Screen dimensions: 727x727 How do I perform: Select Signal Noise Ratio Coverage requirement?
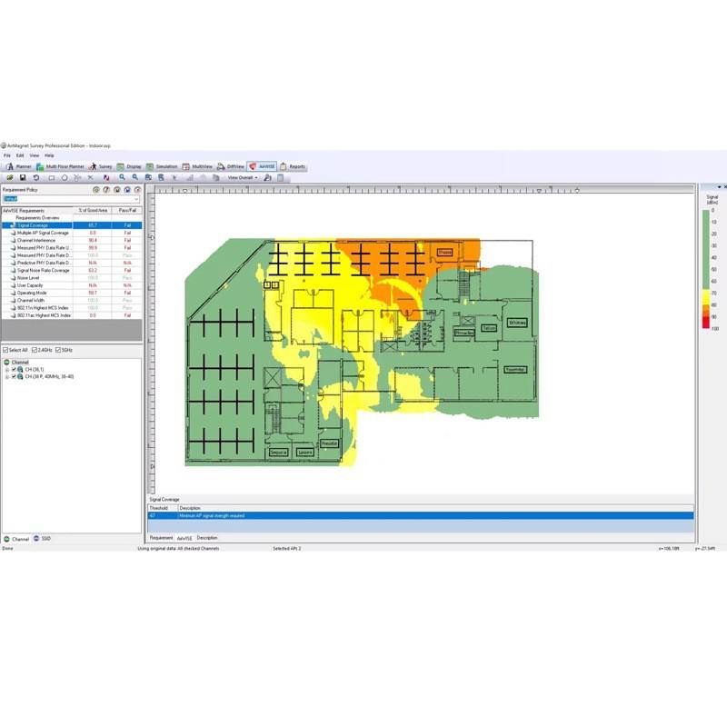tap(72, 270)
